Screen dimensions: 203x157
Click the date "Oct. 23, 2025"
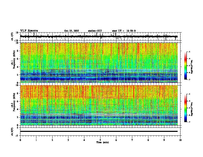pos(72,31)
